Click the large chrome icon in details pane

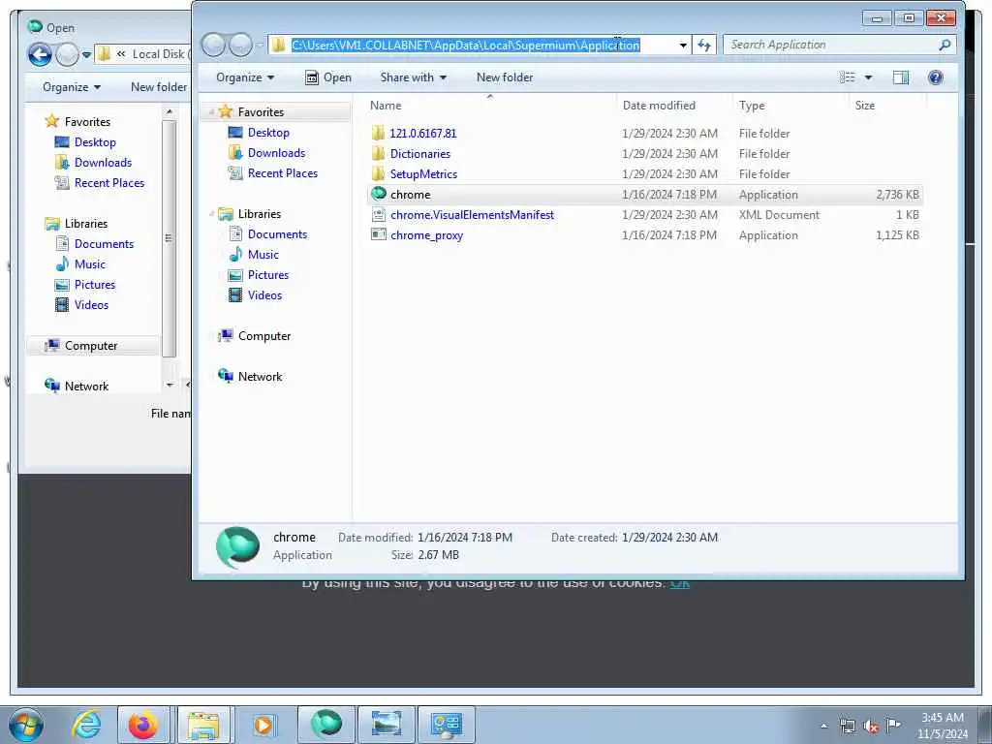[x=238, y=546]
